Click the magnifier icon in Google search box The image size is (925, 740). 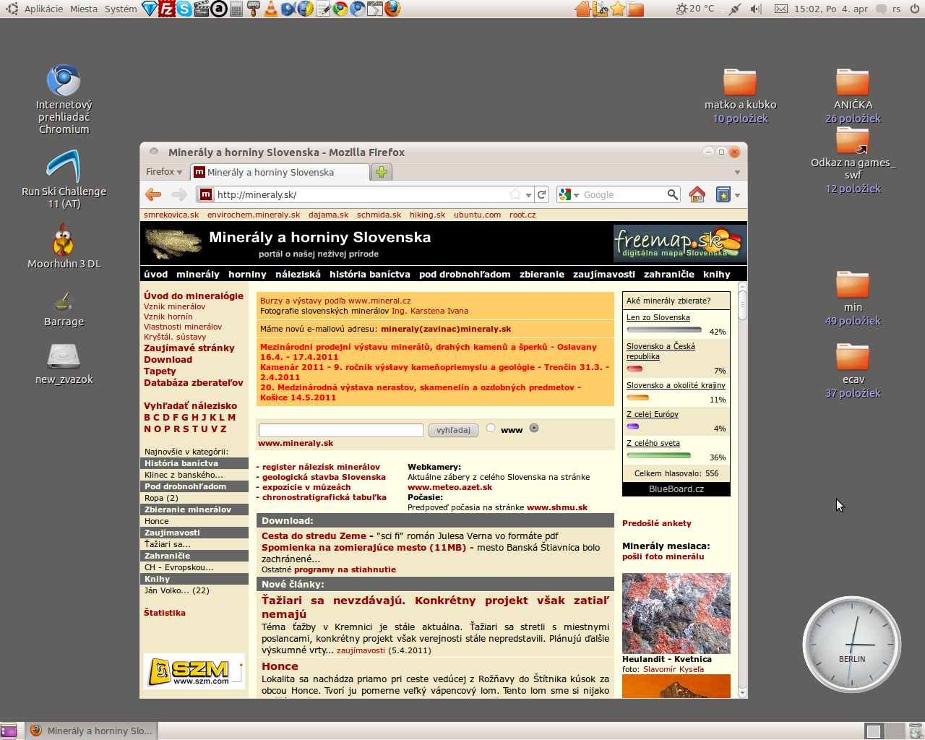[x=673, y=194]
